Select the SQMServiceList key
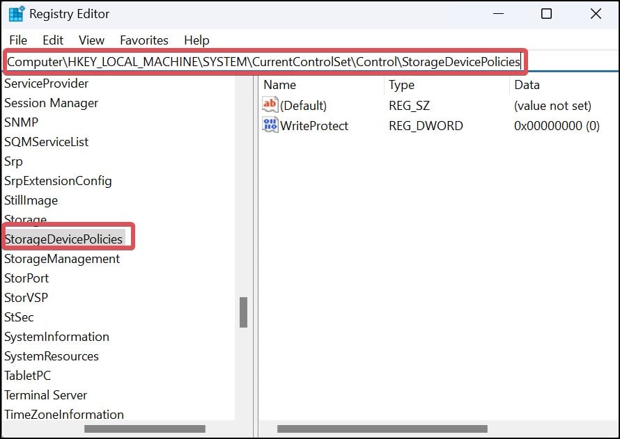 tap(46, 142)
